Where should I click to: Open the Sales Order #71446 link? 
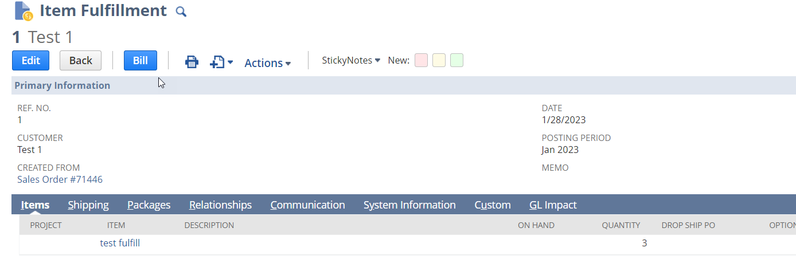pyautogui.click(x=60, y=179)
